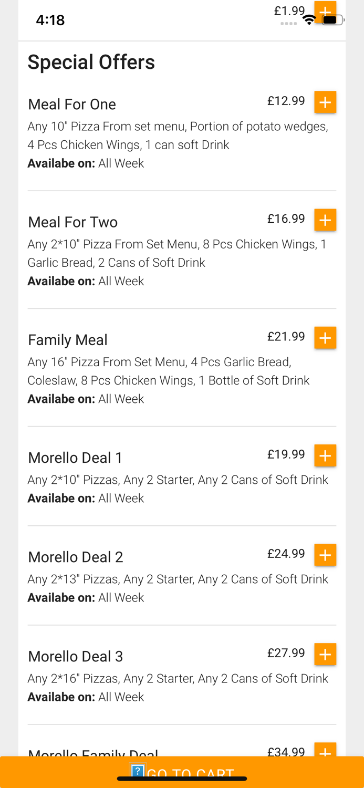This screenshot has height=788, width=364.
Task: Tap the battery indicator in the status bar
Action: (332, 19)
